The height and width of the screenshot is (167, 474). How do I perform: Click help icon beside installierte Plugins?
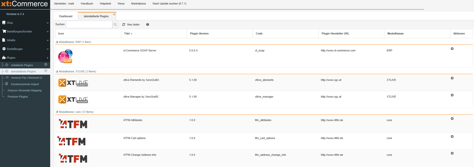(46, 64)
